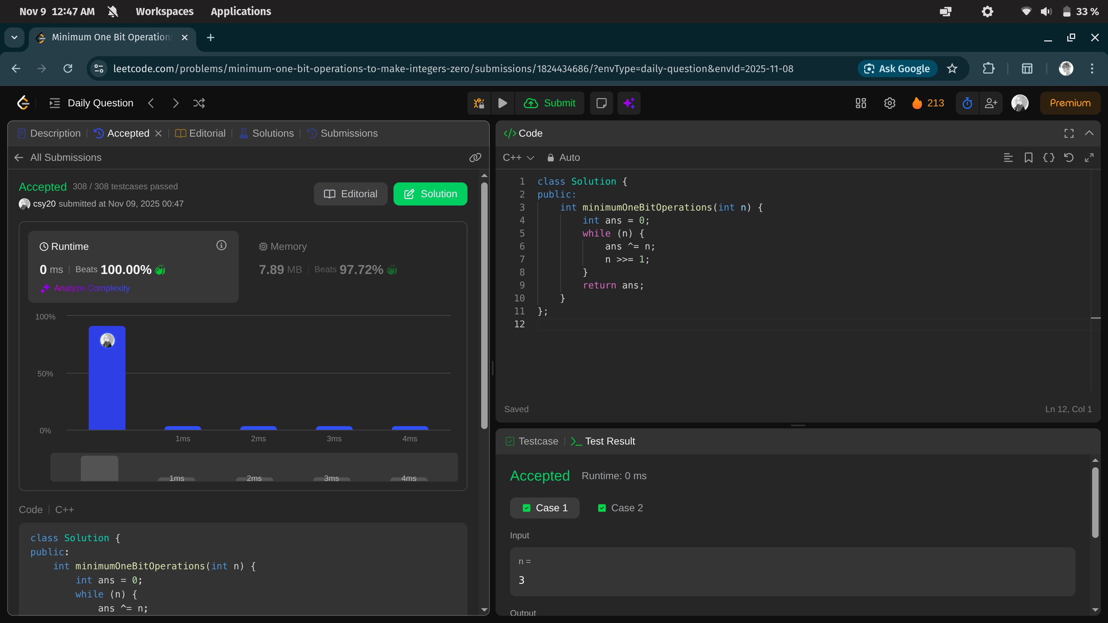Open the C++ language dropdown
Viewport: 1108px width, 623px height.
(x=518, y=158)
